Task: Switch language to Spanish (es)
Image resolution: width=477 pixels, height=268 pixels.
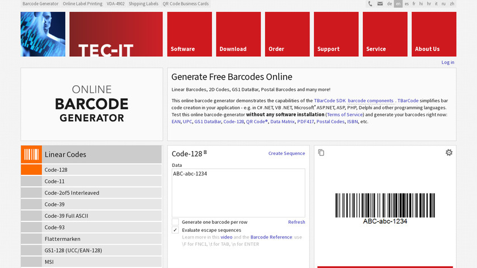Action: 407,3
